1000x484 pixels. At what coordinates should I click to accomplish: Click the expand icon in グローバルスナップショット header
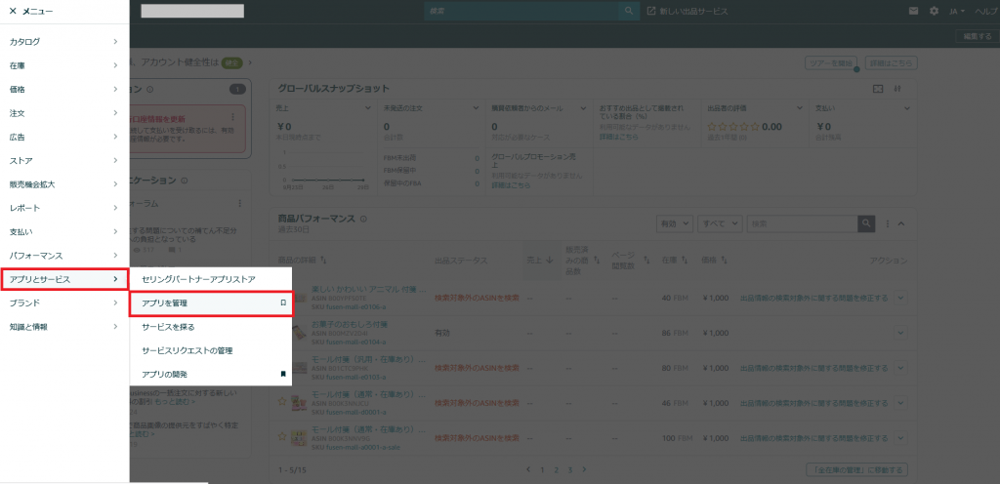click(x=877, y=89)
